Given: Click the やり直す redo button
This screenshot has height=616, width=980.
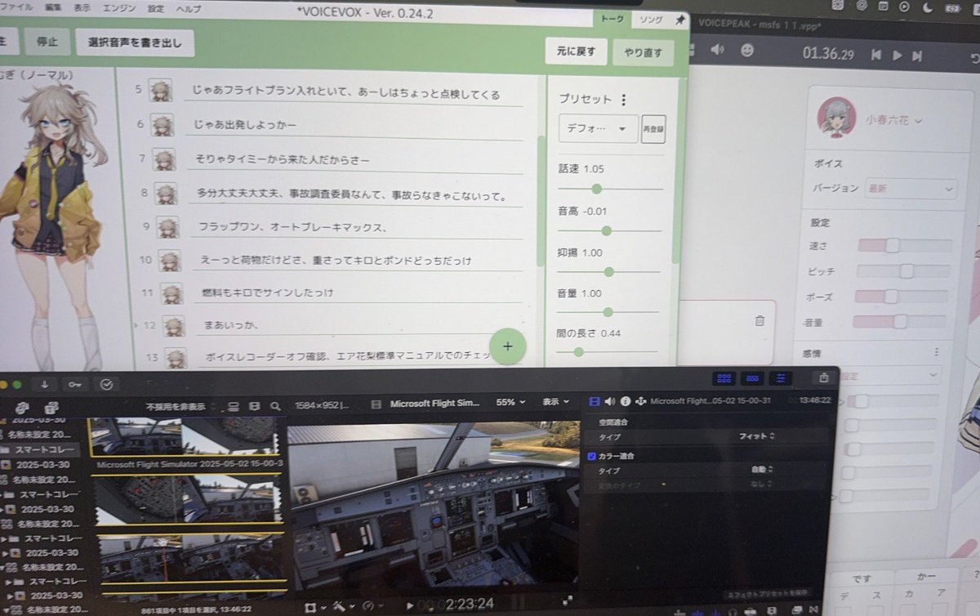Looking at the screenshot, I should [643, 52].
